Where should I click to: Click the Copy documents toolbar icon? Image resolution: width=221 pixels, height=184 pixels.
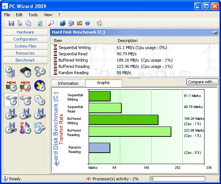tap(28, 23)
